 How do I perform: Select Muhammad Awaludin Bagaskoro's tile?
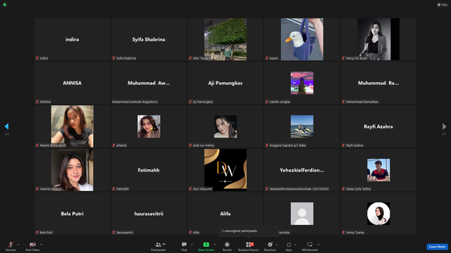tap(149, 83)
